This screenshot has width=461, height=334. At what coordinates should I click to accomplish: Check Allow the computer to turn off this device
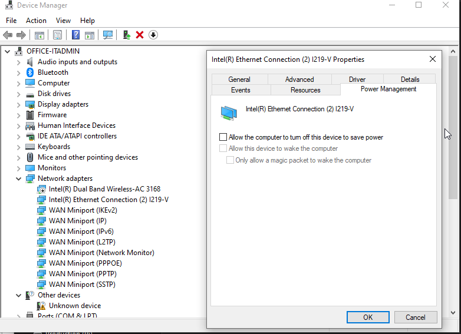[x=223, y=137]
